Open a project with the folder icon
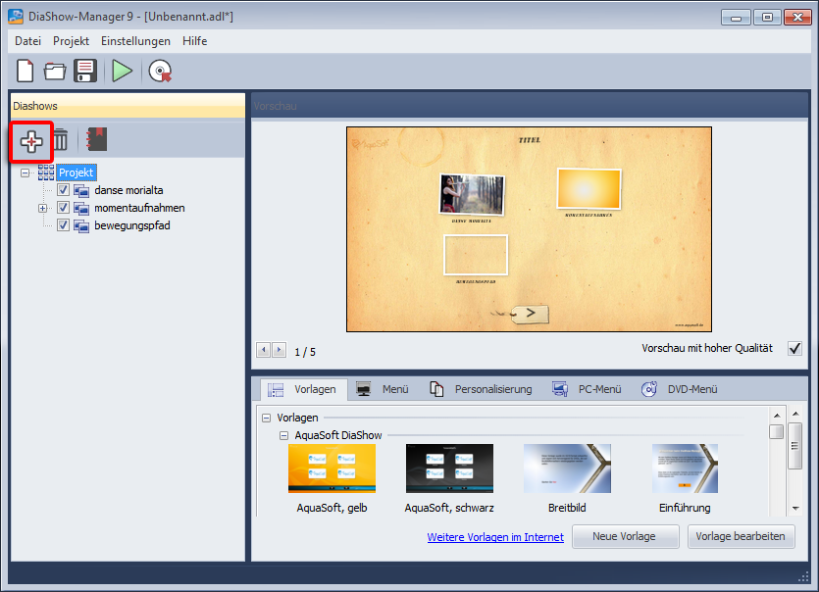819x592 pixels. click(55, 71)
